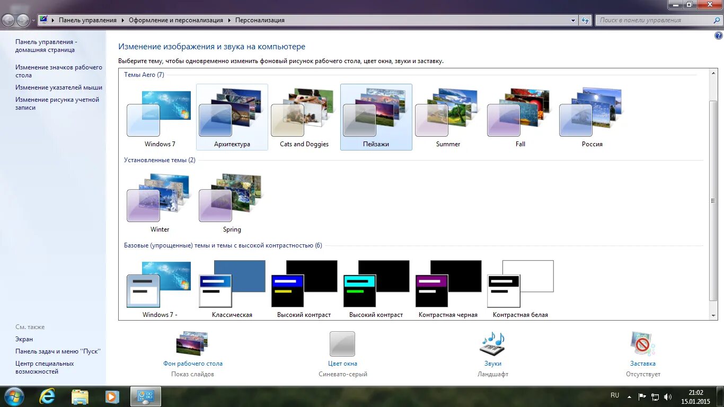Open Windows Explorer folder in taskbar
Screen dimensions: 724x407
click(80, 396)
